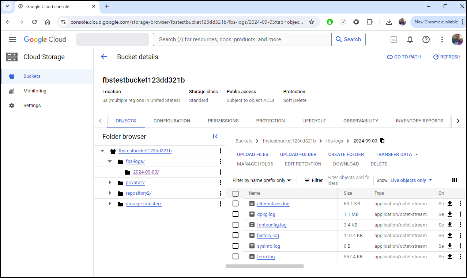Open folder options for private2/ in tree
This screenshot has height=278, width=467.
pyautogui.click(x=220, y=183)
